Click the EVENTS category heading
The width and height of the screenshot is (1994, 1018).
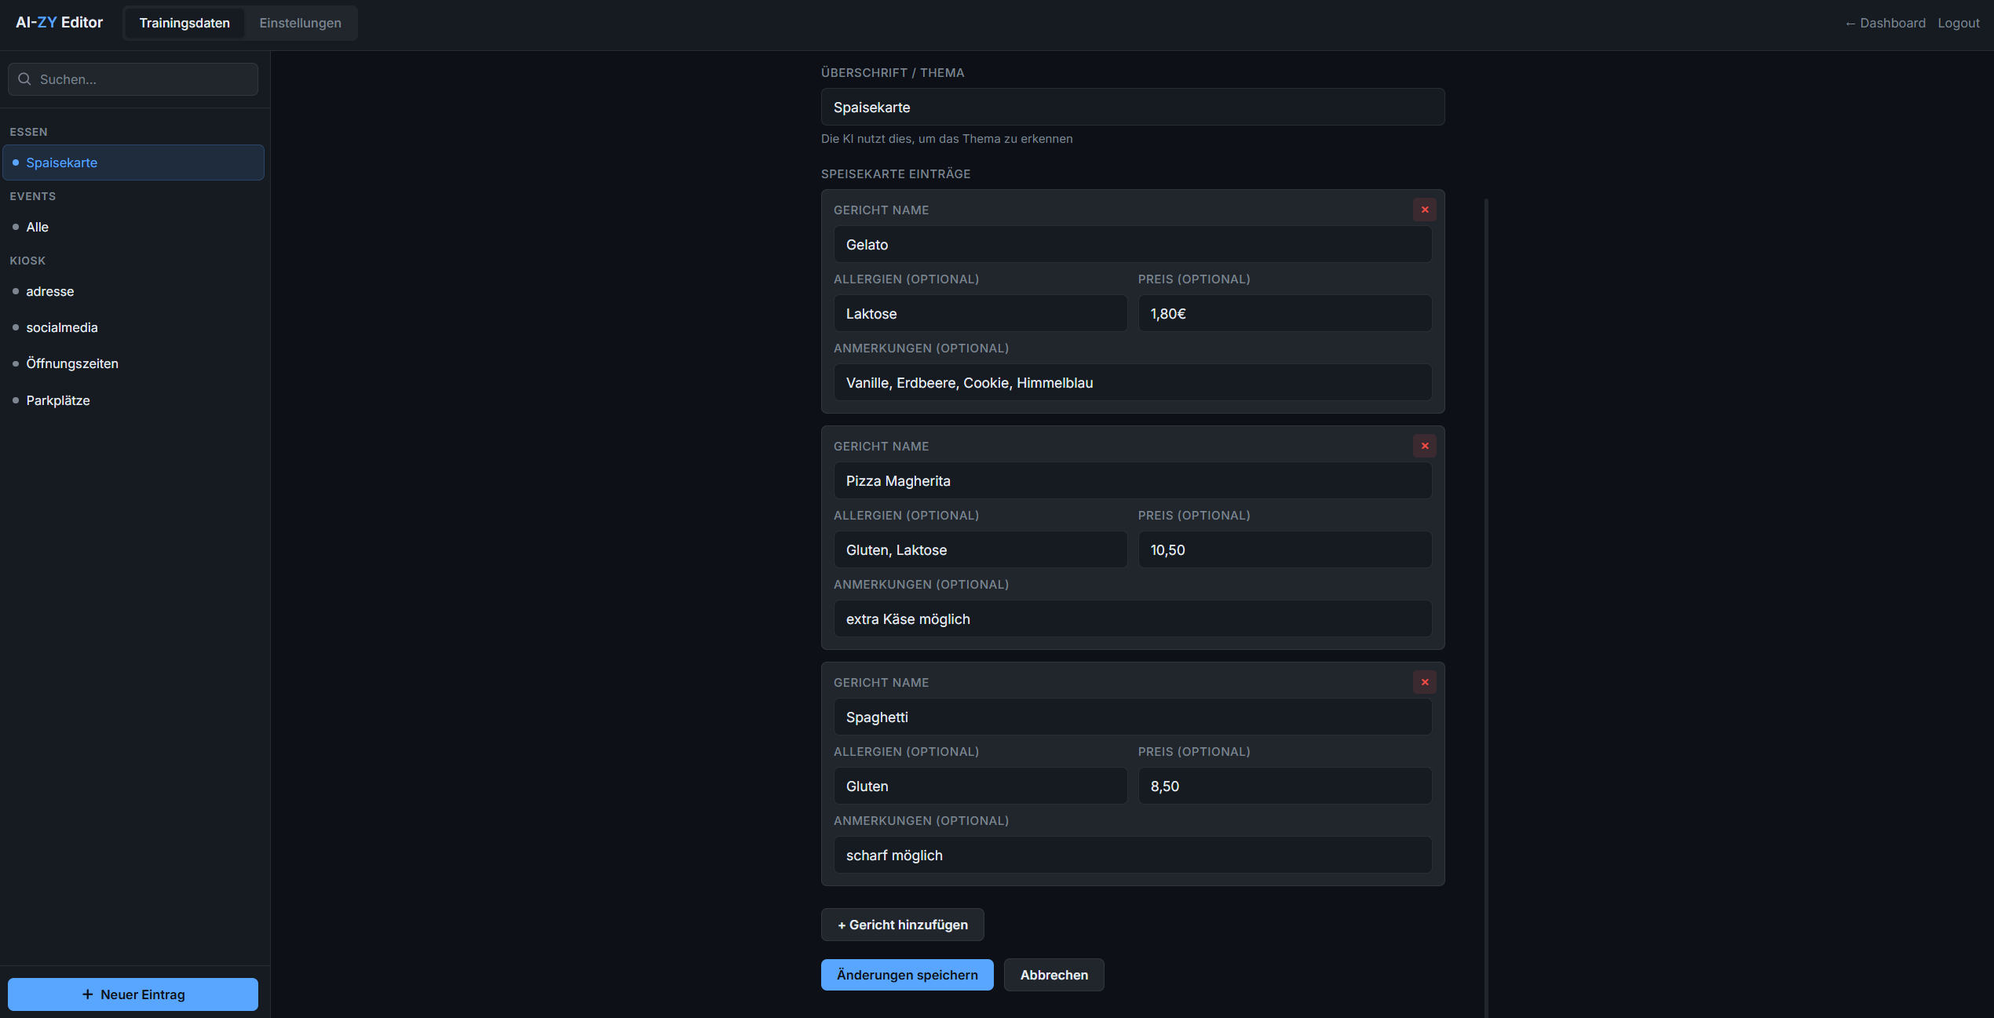coord(32,196)
